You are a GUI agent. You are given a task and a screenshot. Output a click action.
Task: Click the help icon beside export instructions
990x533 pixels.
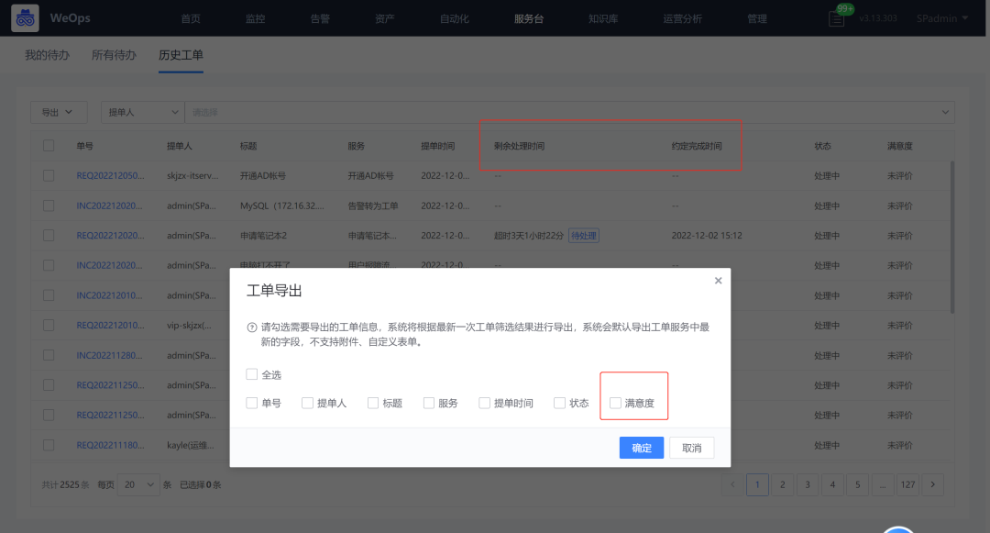point(252,328)
